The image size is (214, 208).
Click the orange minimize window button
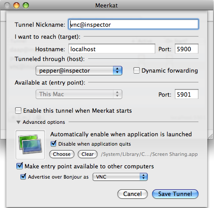(16, 5)
